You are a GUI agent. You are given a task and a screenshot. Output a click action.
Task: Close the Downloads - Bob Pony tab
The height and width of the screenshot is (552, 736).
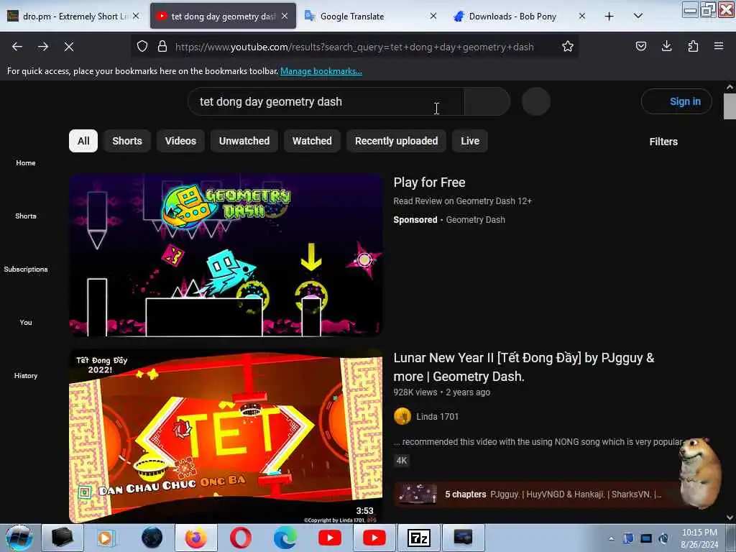(x=582, y=16)
